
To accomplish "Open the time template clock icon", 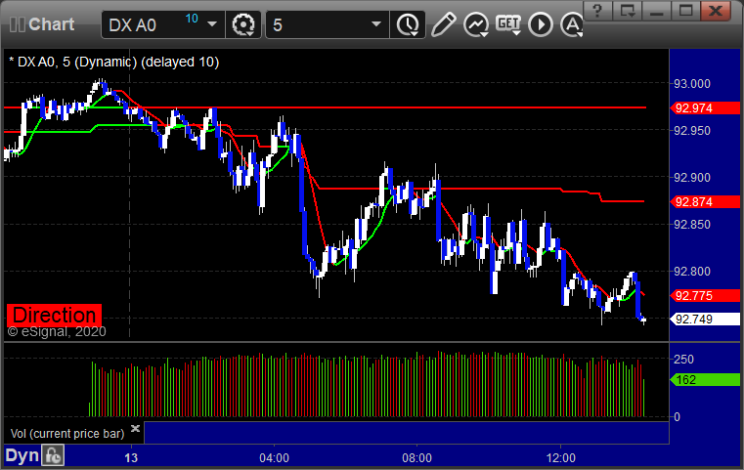I will pyautogui.click(x=408, y=24).
